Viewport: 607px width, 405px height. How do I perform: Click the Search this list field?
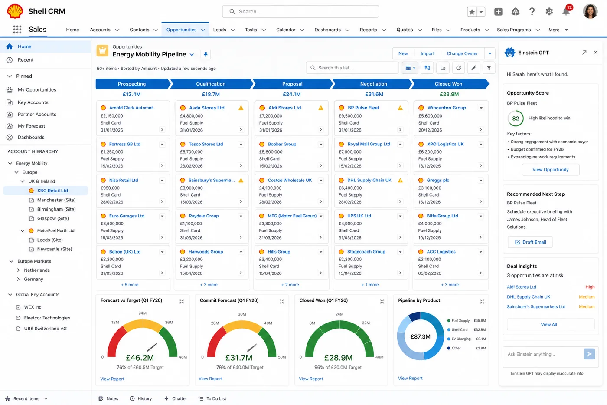pyautogui.click(x=352, y=68)
